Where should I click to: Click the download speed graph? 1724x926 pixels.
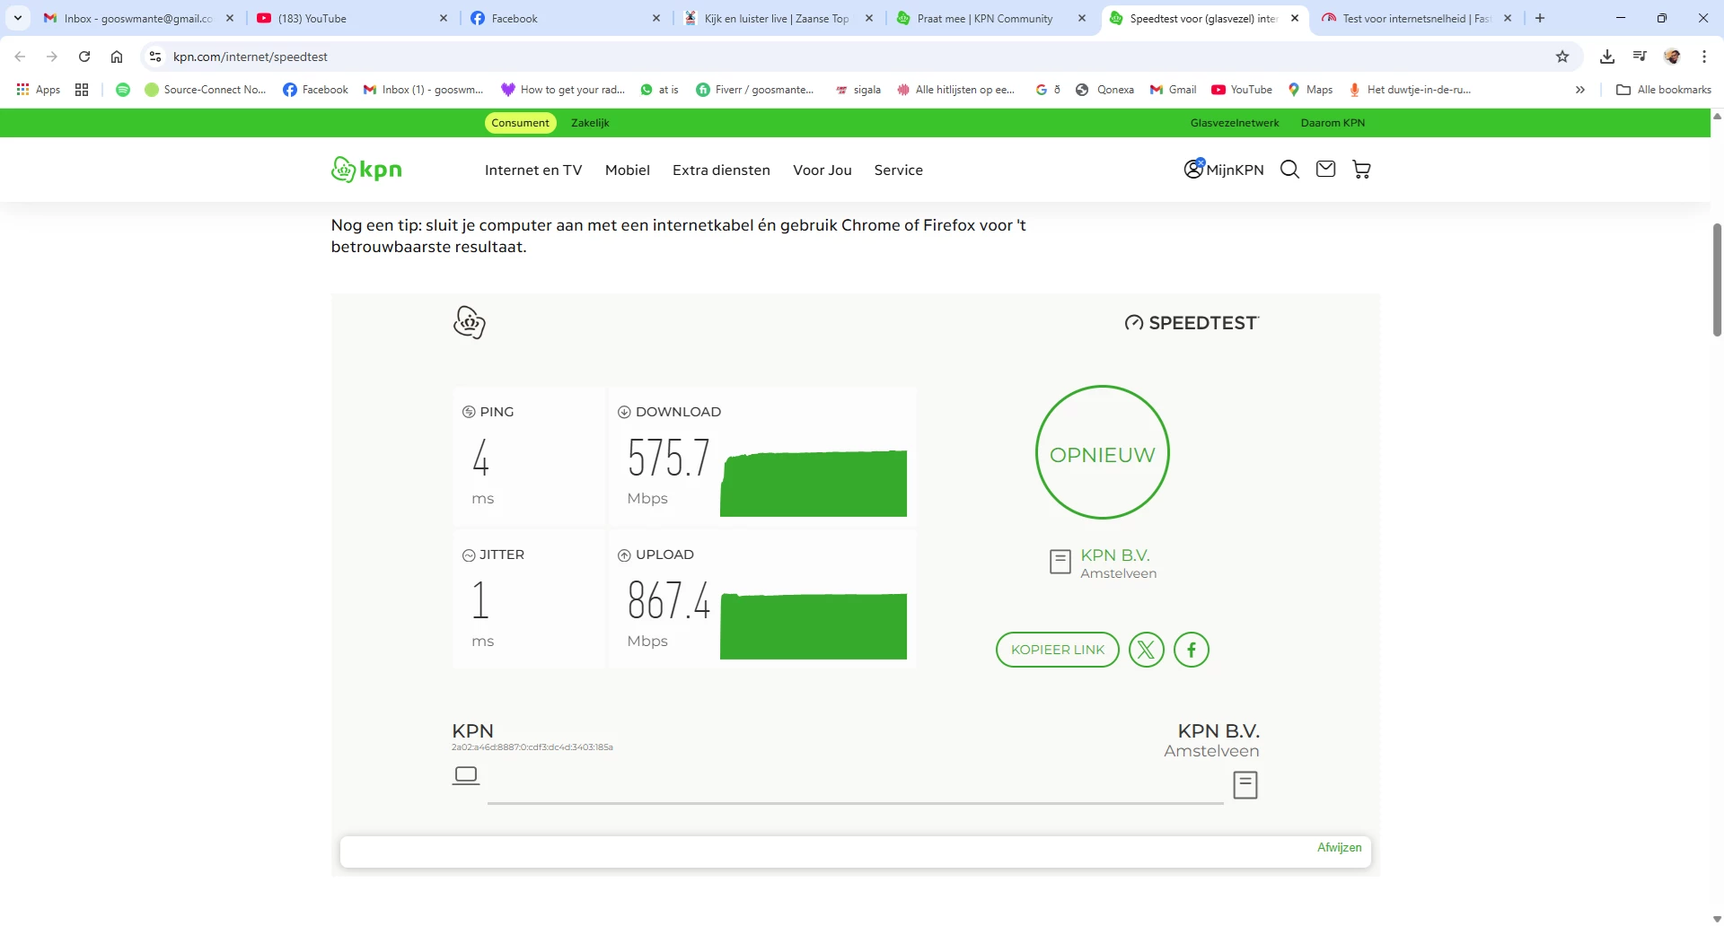(x=814, y=484)
